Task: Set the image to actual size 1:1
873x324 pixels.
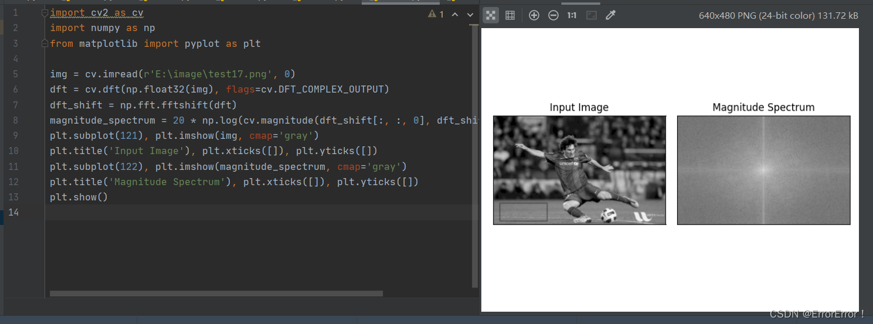Action: [x=572, y=15]
